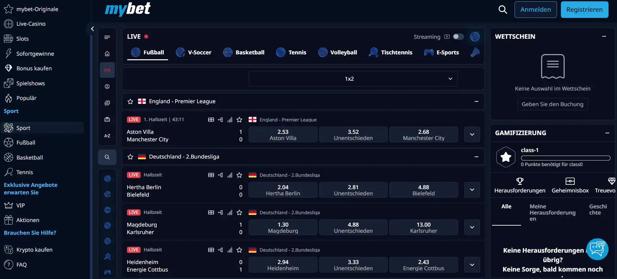Show statistics icon for Aston Villa match
617x279 pixels.
pyautogui.click(x=230, y=120)
